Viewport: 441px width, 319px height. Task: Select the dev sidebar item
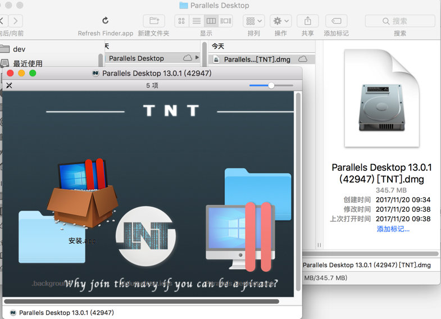19,49
